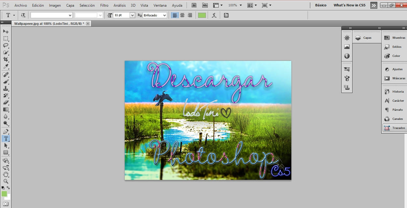407x208 pixels.
Task: Switch to What's New in CS5 workspace
Action: pos(350,5)
